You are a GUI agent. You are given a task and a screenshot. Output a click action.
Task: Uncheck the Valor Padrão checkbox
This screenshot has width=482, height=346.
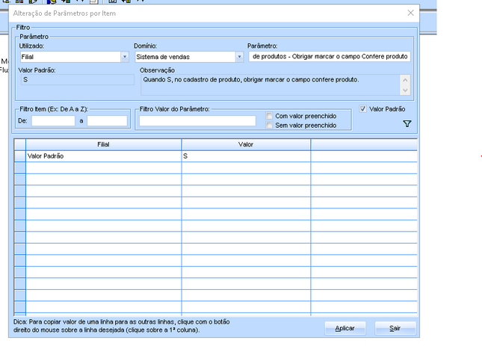[364, 109]
